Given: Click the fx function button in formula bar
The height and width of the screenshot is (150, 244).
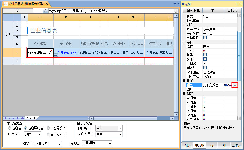Looking at the screenshot, I should click(x=46, y=11).
